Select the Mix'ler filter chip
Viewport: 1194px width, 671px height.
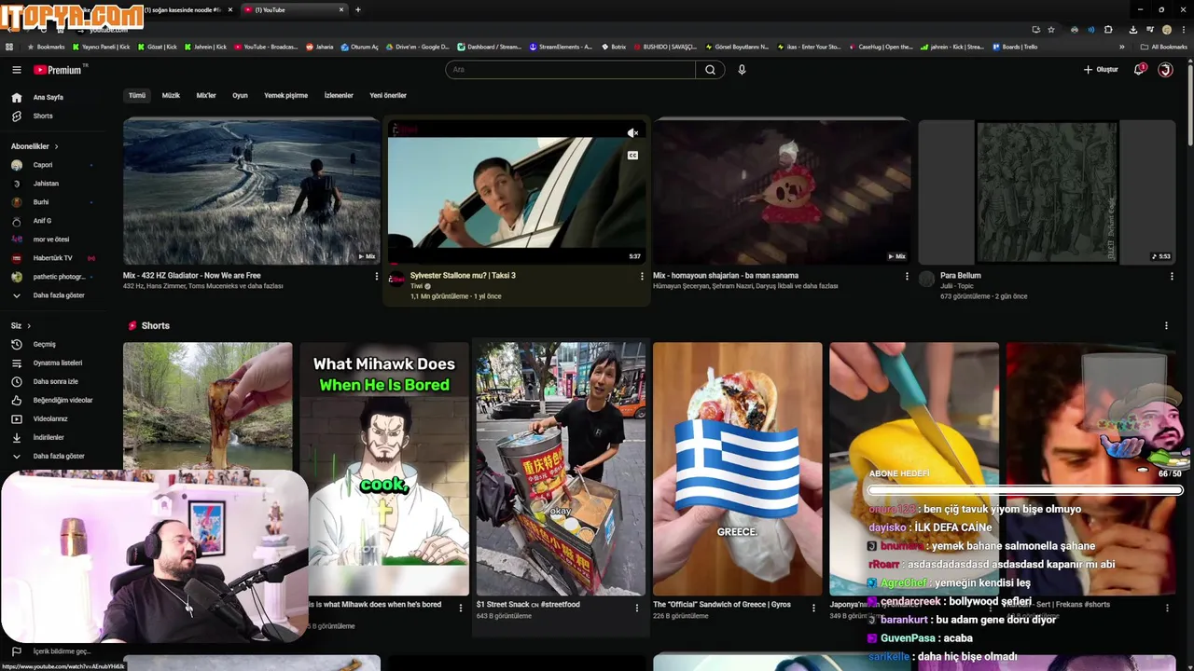click(x=206, y=95)
